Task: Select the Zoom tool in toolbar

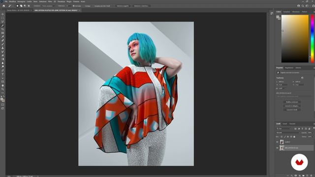Action: click(2, 89)
